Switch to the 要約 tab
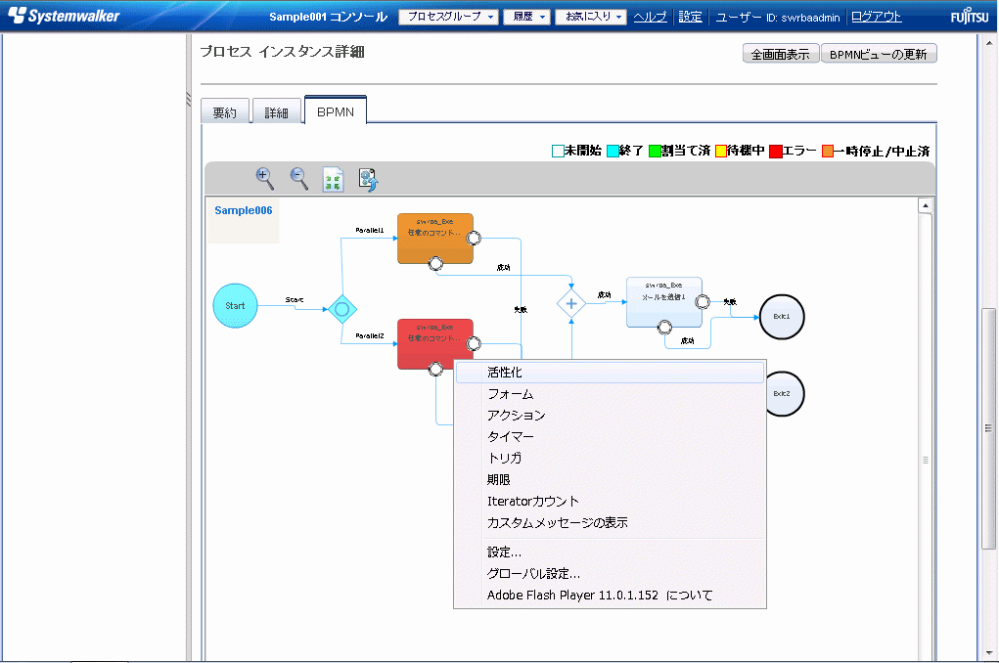The image size is (999, 663). [224, 112]
